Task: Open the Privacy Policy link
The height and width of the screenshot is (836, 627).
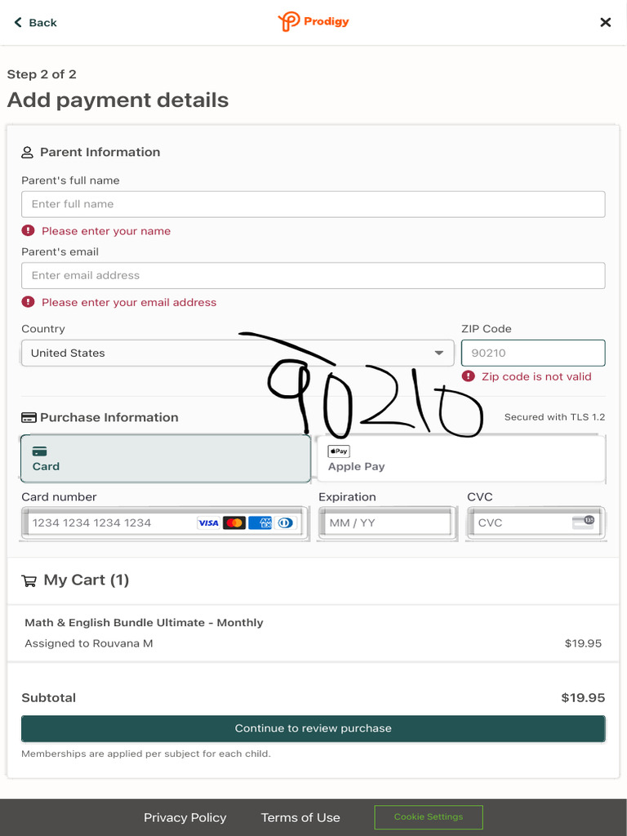Action: (x=185, y=817)
